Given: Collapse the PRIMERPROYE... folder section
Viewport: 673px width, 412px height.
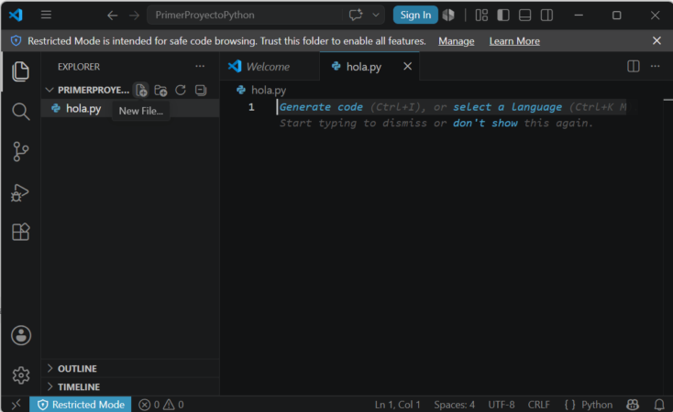Looking at the screenshot, I should [87, 90].
